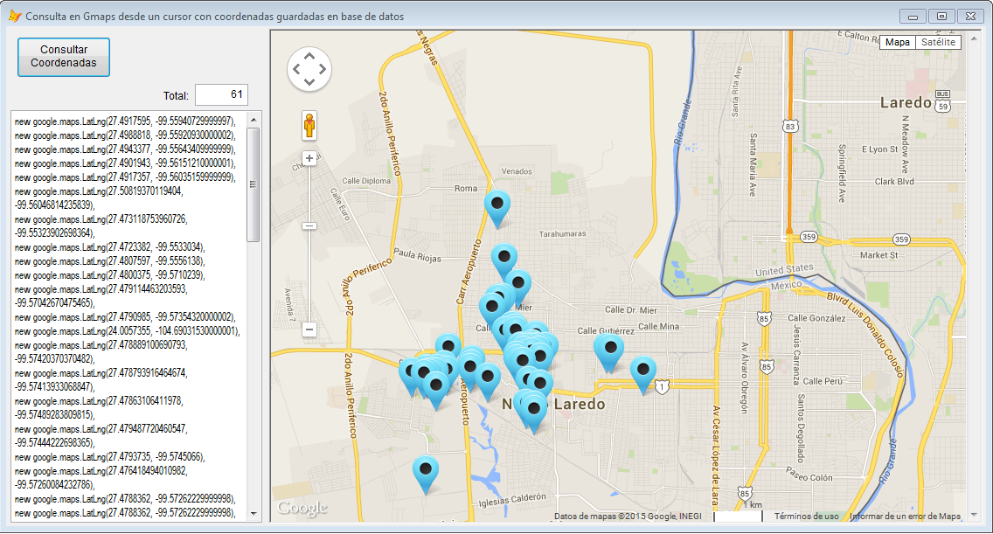Open the Google logo link on the map

(302, 508)
